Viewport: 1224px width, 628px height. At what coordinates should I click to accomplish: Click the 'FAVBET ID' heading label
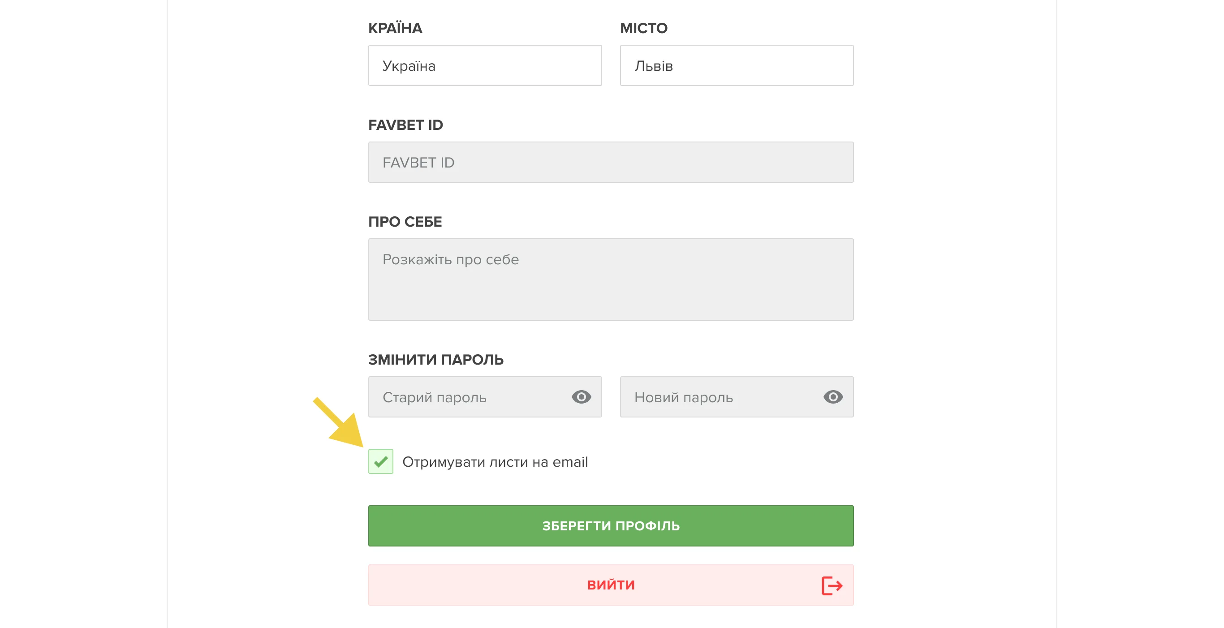pyautogui.click(x=405, y=125)
